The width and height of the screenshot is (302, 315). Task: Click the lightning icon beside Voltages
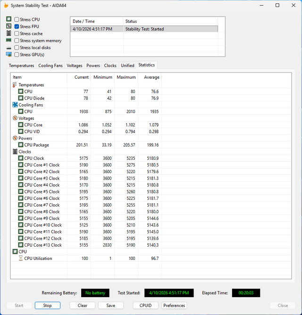coord(15,118)
